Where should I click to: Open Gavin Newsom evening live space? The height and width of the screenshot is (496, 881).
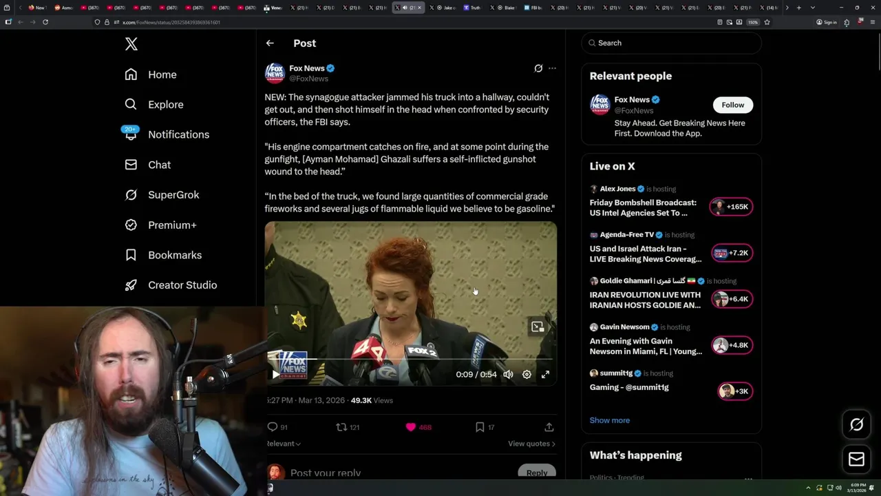[646, 347]
